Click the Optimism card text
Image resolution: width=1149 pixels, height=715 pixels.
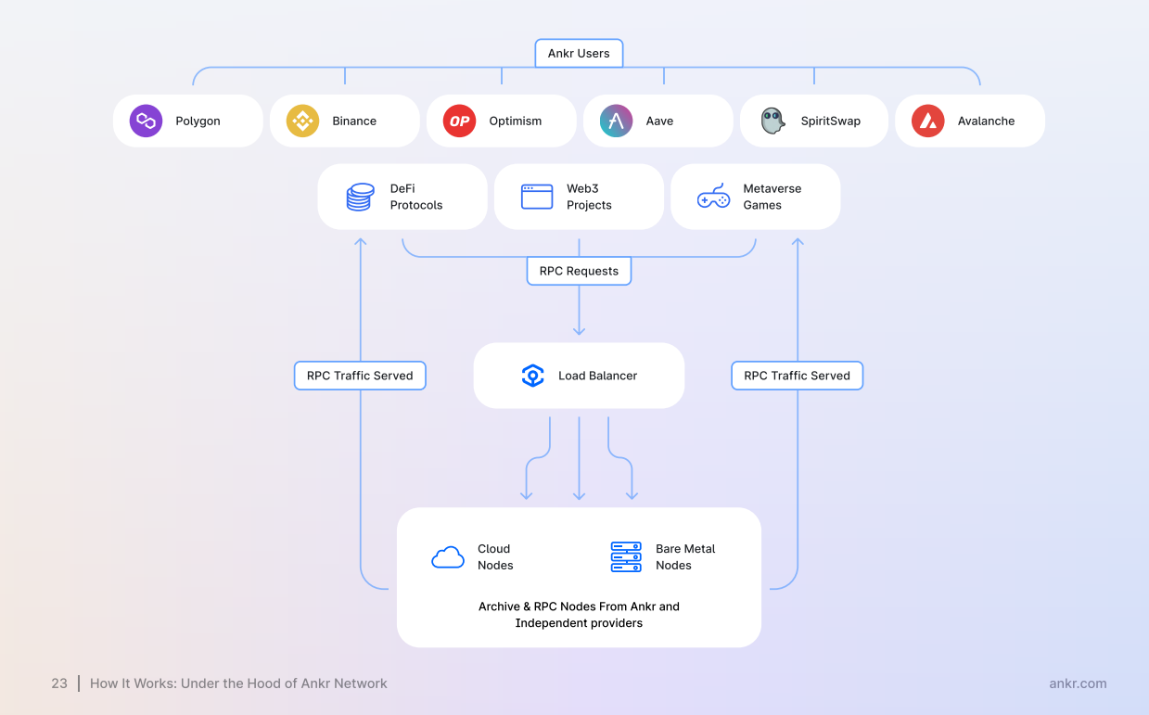coord(516,121)
